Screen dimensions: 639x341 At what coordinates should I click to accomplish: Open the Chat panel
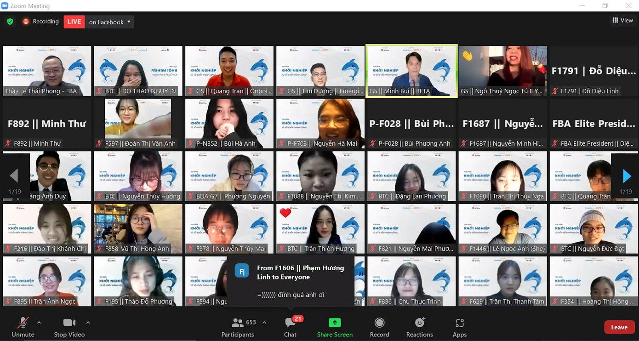coord(290,323)
